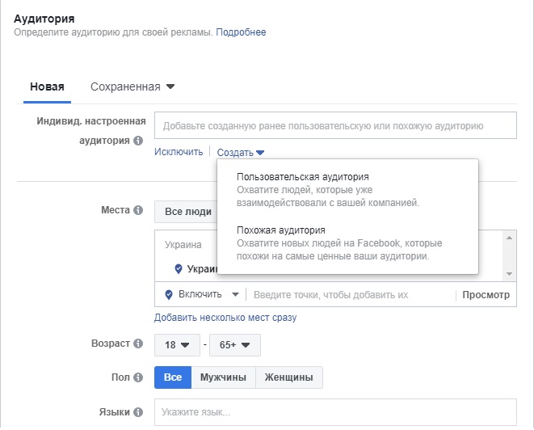The image size is (534, 430).
Task: Click info icon next to Индивид. настроенная аудитория
Action: click(138, 141)
